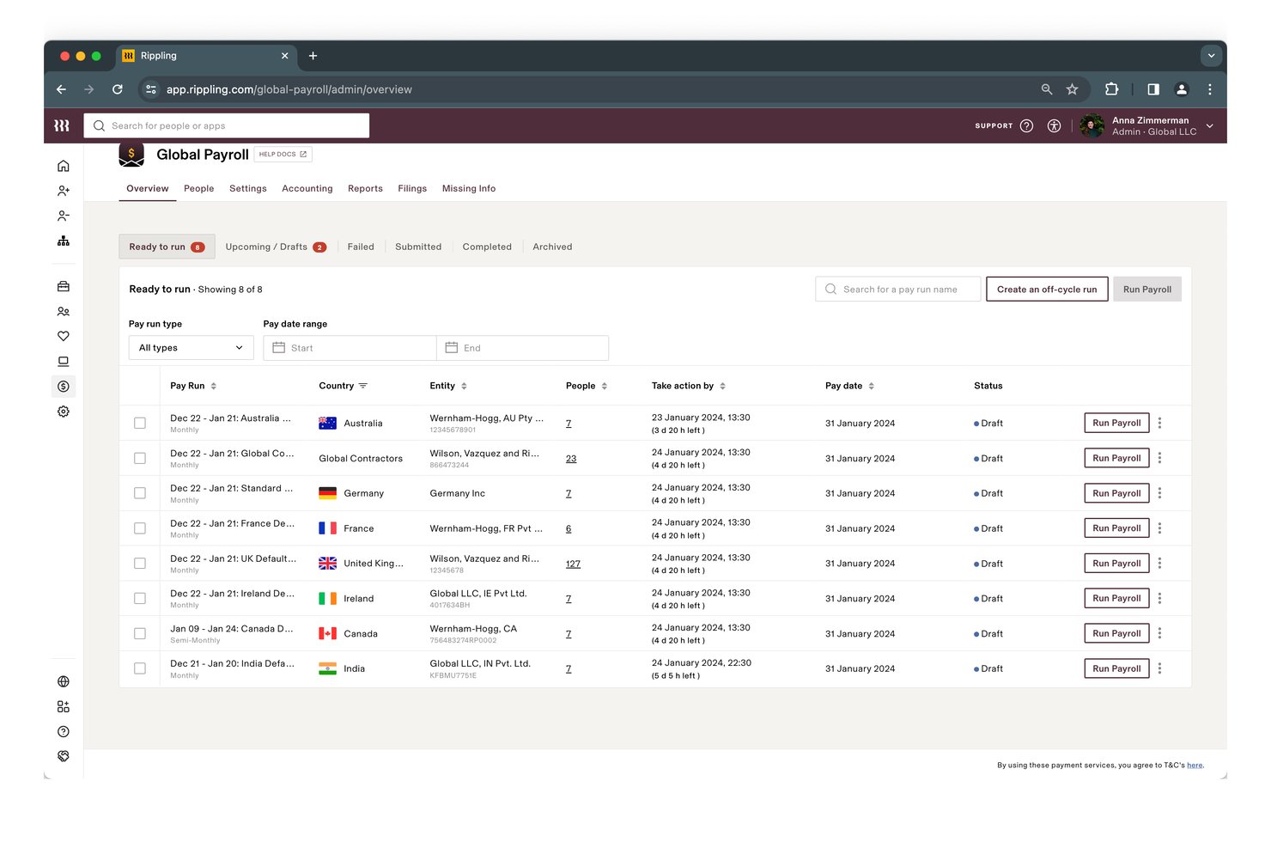Viewport: 1271px width, 848px height.
Task: Open the help circle sidebar icon
Action: (64, 732)
